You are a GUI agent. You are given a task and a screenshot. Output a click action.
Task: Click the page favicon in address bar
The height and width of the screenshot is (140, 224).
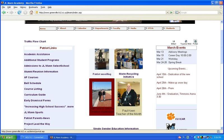coord(37,13)
